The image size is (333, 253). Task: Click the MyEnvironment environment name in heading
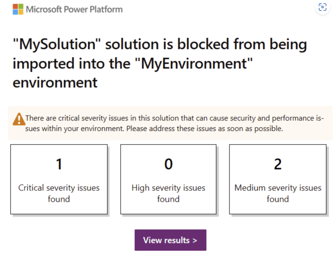tap(194, 63)
